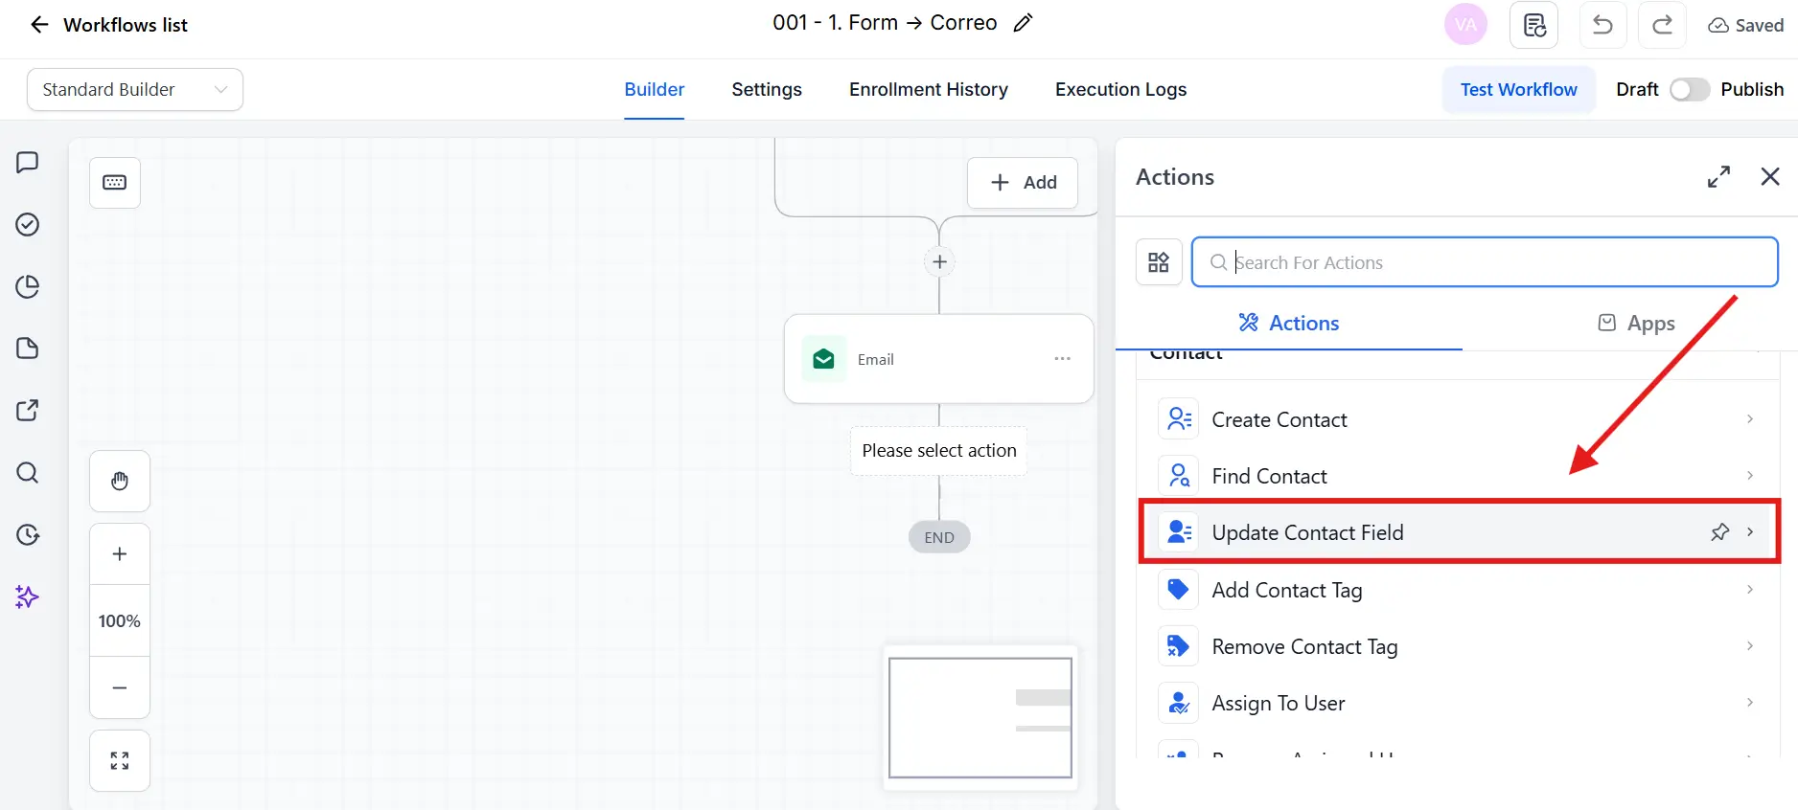The height and width of the screenshot is (810, 1798).
Task: Edit the workflow name with pencil icon
Action: [x=1023, y=23]
